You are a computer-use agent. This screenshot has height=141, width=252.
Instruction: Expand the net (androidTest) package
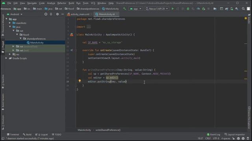[13, 47]
